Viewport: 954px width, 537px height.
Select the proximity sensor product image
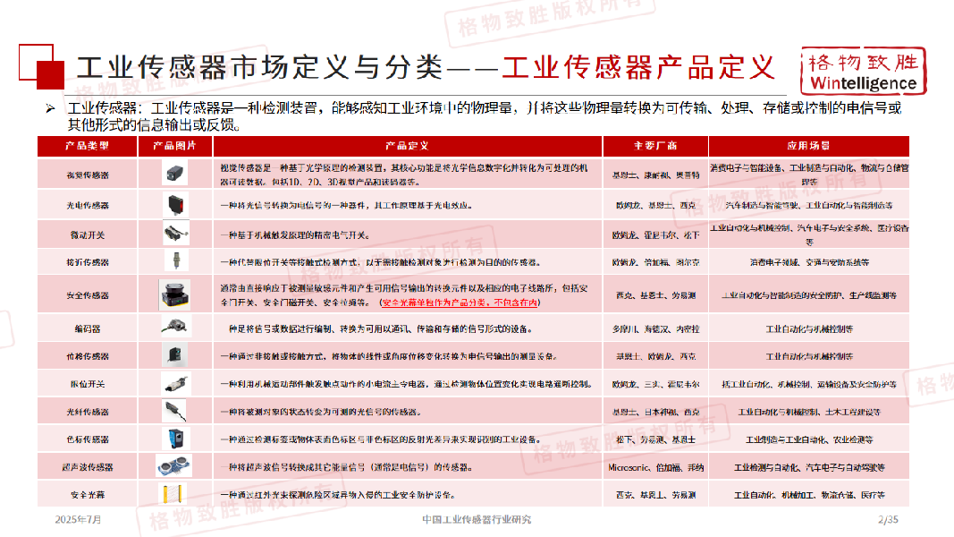[x=176, y=260]
